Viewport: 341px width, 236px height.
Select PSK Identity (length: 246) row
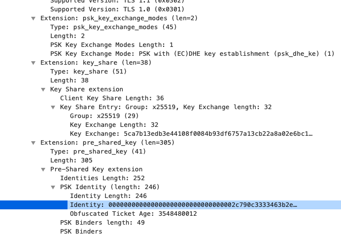(x=110, y=187)
